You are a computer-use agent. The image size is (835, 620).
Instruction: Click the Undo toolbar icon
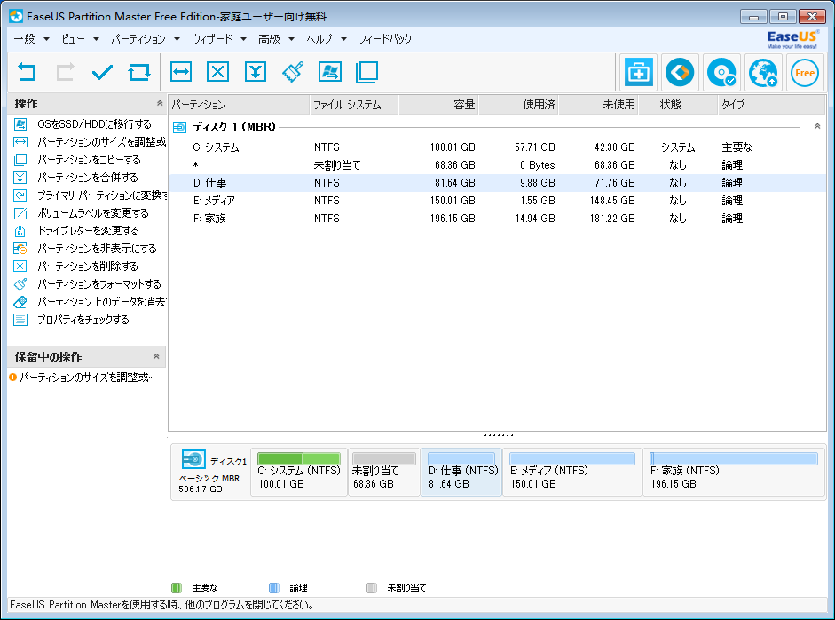coord(27,72)
